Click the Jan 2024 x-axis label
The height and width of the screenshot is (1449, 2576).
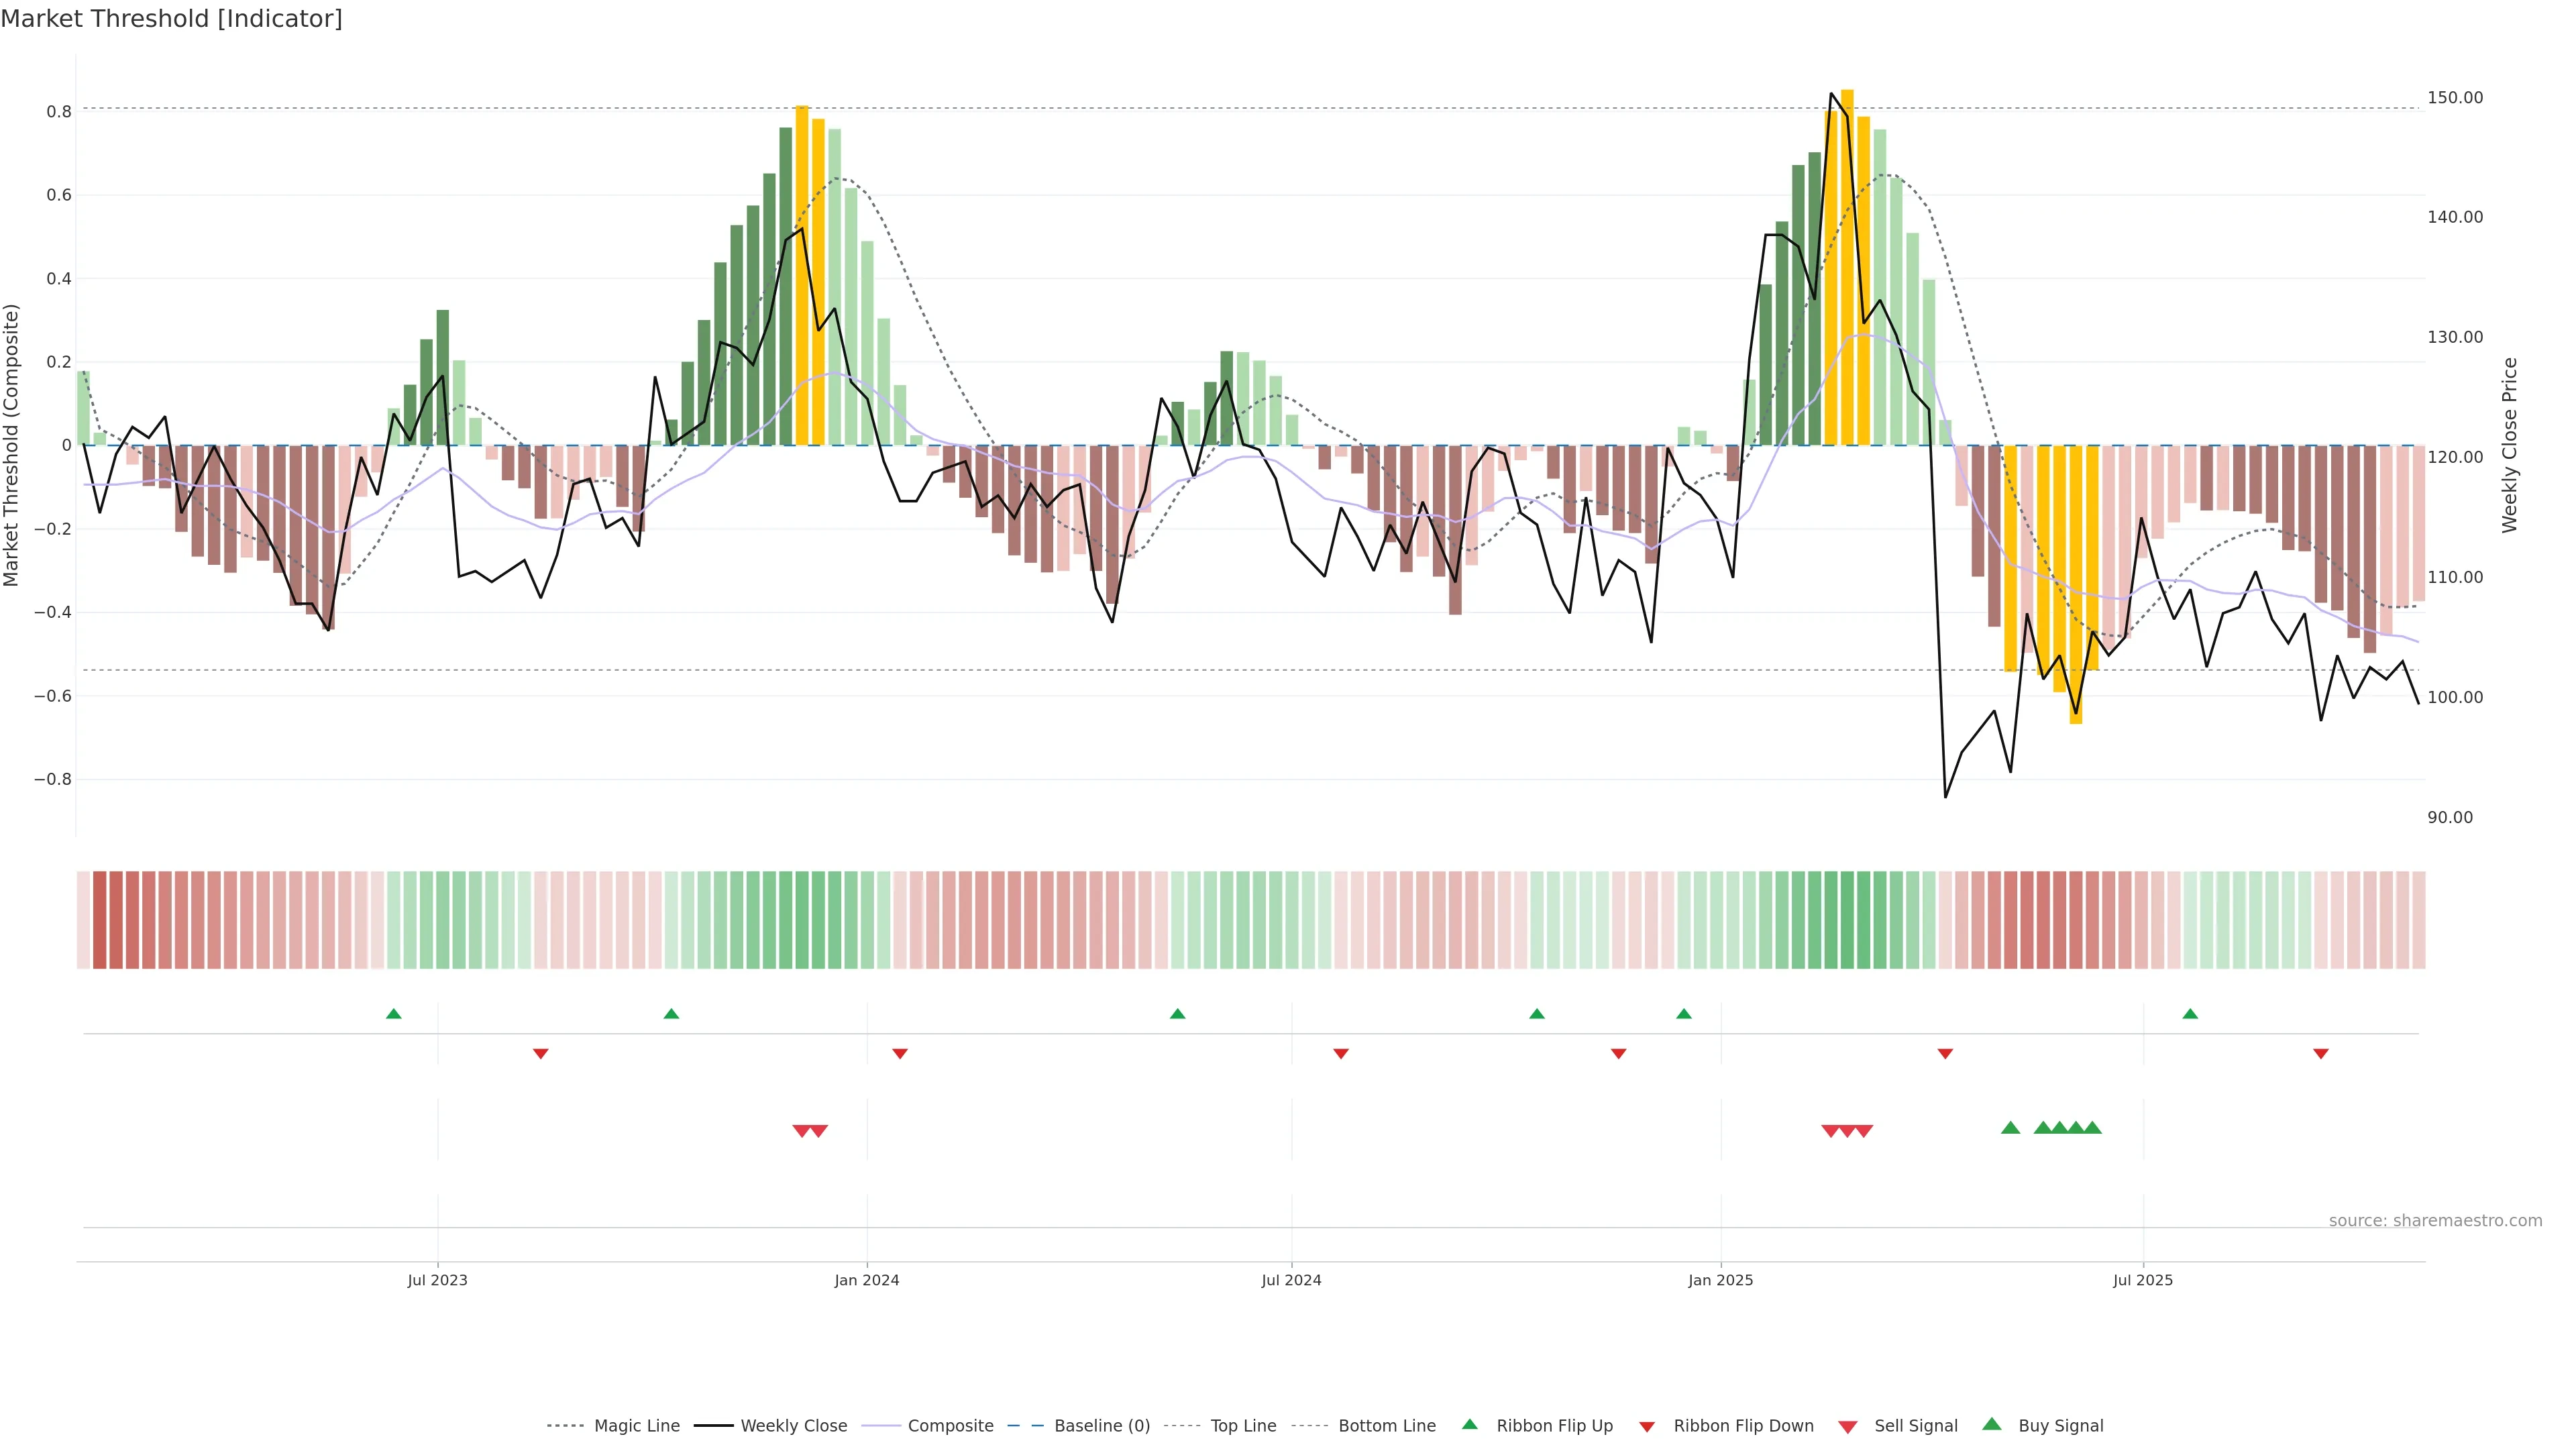(x=867, y=1280)
